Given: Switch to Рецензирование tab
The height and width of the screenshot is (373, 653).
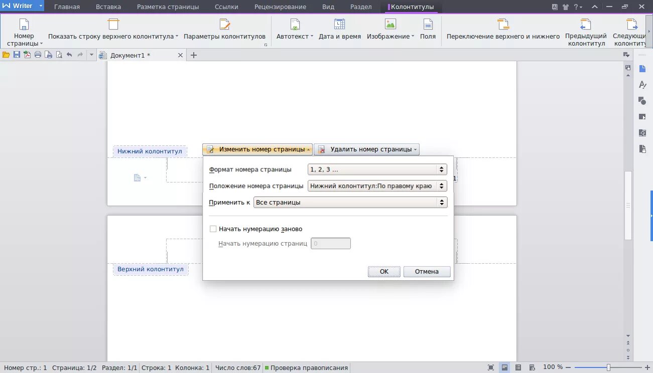Looking at the screenshot, I should pos(280,7).
